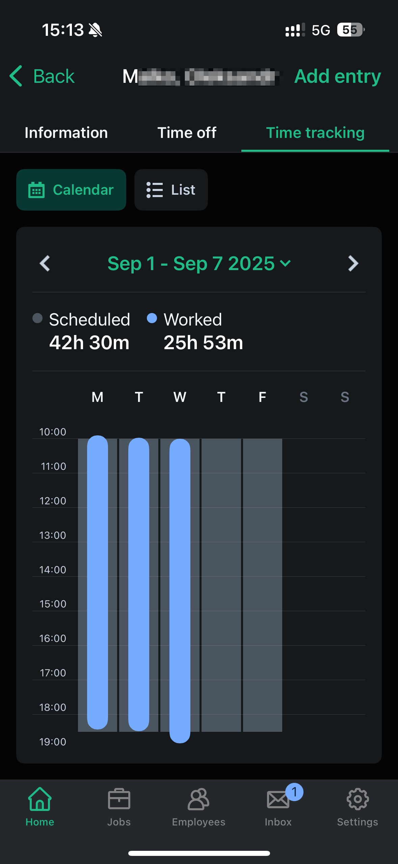Image resolution: width=398 pixels, height=864 pixels.
Task: Tap Tuesday's blue worked time bar
Action: pyautogui.click(x=139, y=584)
